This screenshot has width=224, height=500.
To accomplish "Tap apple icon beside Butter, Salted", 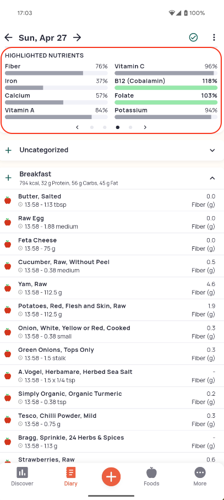I will [x=8, y=200].
